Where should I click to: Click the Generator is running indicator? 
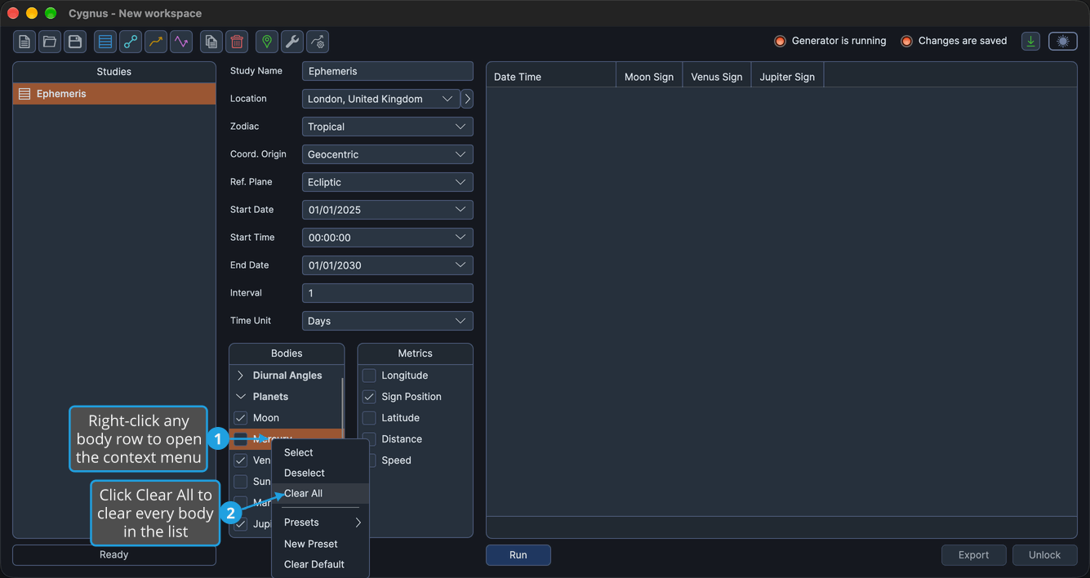tap(830, 41)
